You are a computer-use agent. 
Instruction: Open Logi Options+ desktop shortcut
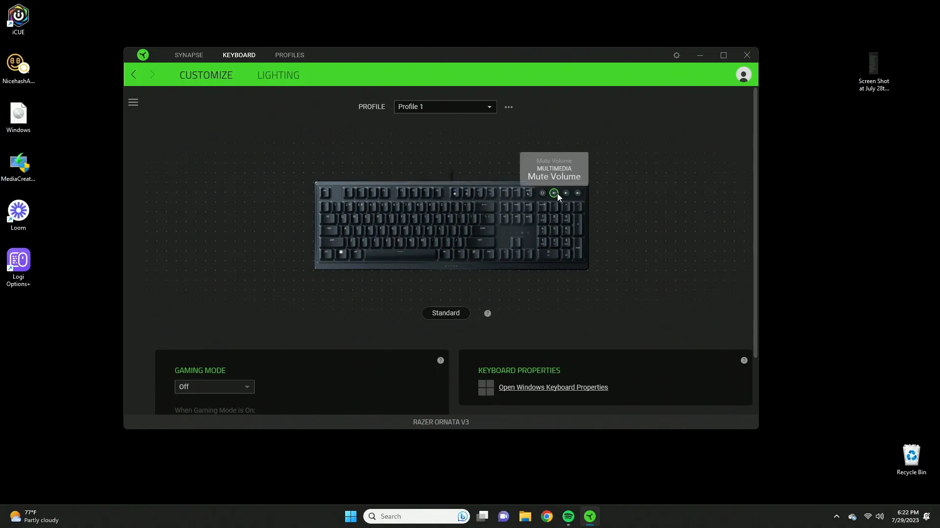point(18,267)
